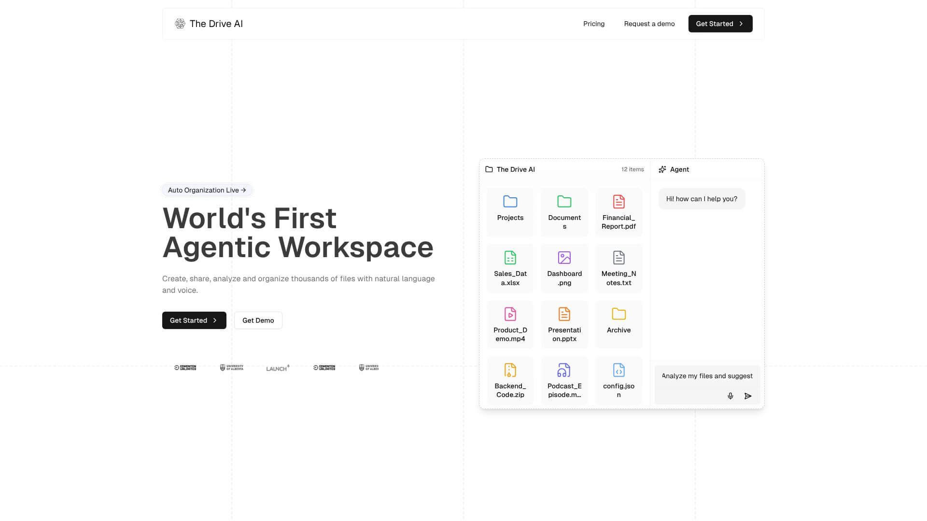Viewport: 927px width, 521px height.
Task: Open the Dashboard.png image file
Action: point(564,267)
